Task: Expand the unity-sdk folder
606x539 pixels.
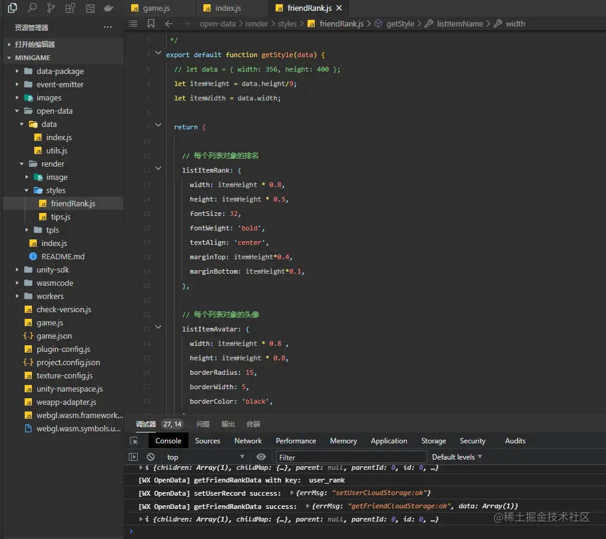Action: point(53,269)
